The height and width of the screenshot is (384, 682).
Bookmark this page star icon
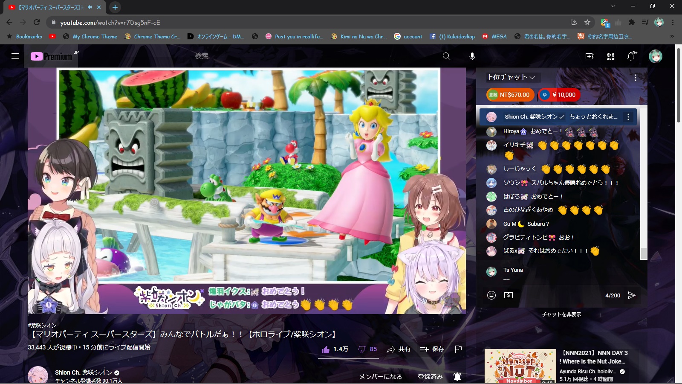coord(587,22)
